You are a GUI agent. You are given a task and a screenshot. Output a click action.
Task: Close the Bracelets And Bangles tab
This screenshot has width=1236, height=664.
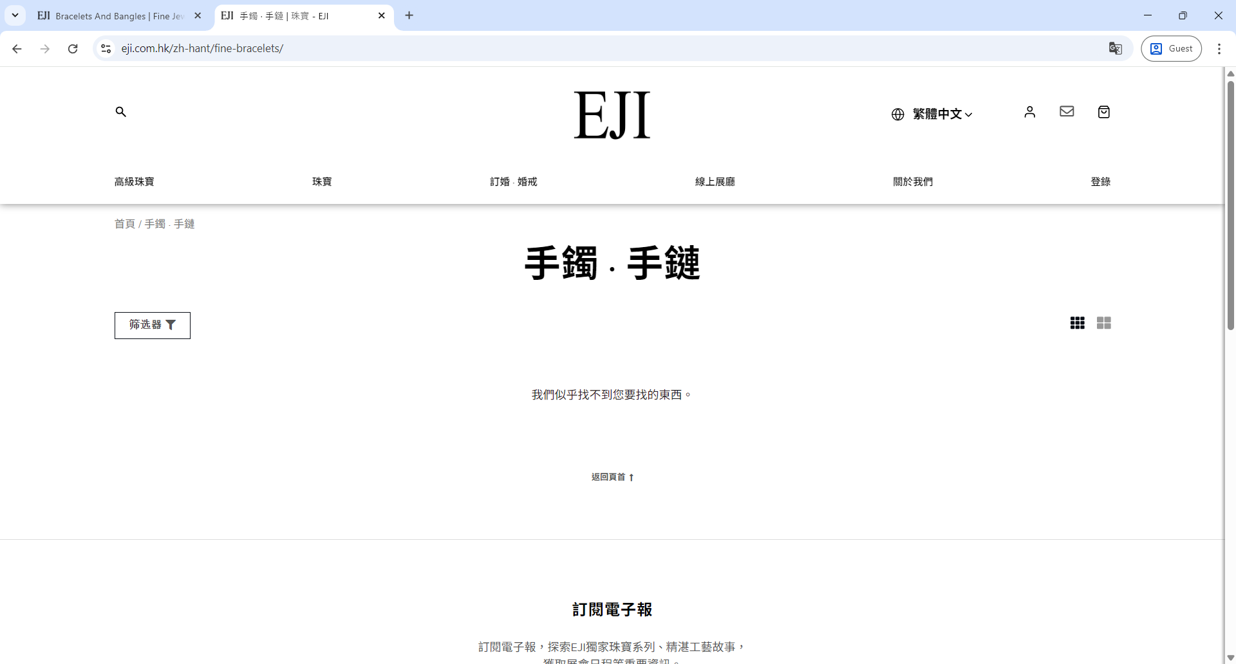click(x=198, y=15)
